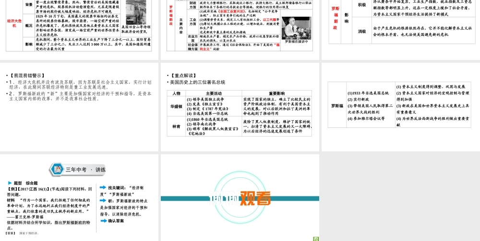Click the 财政方面 row label
The width and height of the screenshot is (480, 241).
point(193,5)
